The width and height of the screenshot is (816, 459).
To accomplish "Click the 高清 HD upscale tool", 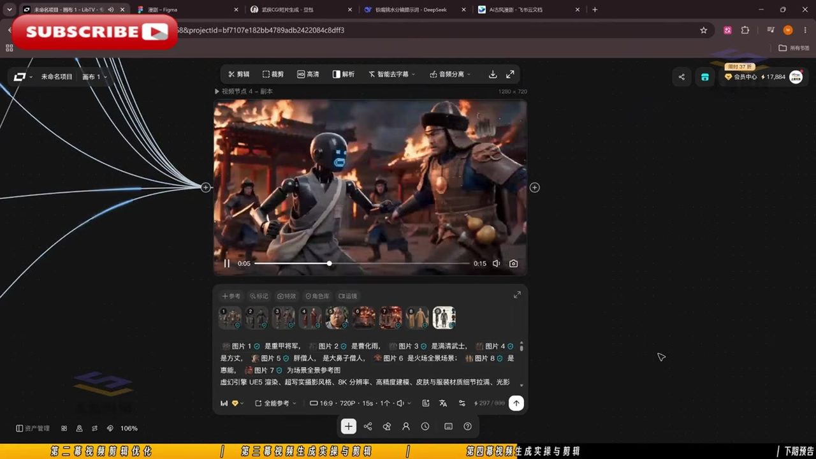I will (x=308, y=74).
